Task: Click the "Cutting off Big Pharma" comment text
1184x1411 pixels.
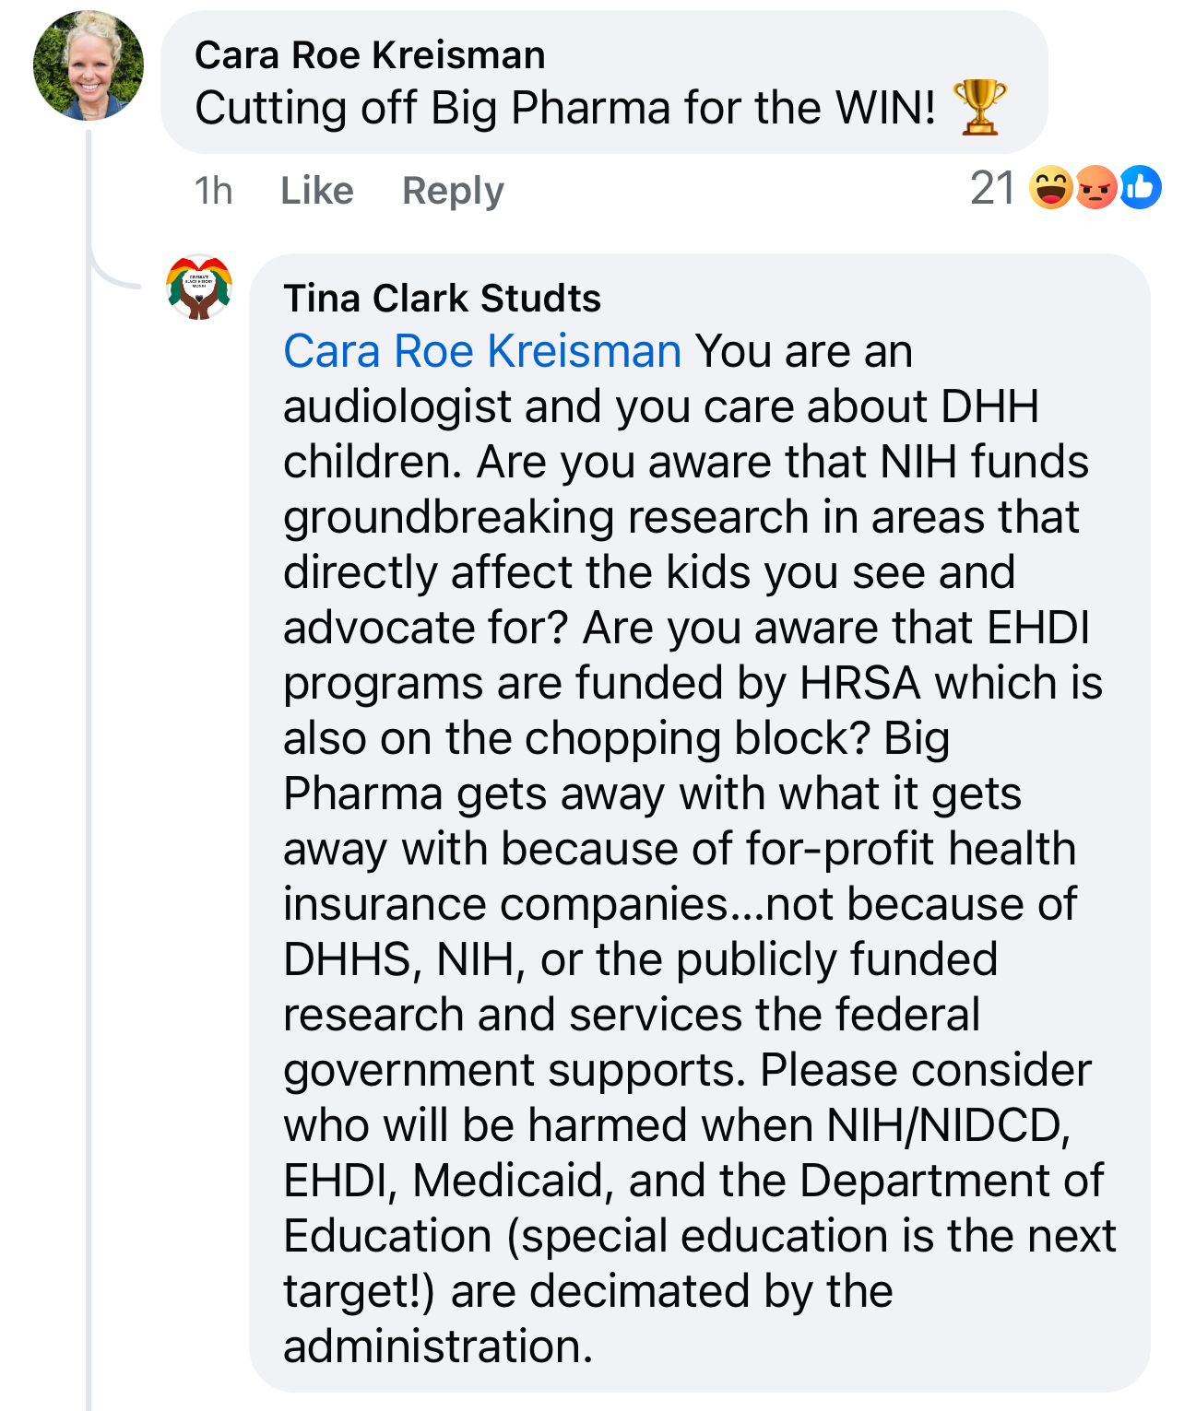Action: coord(564,108)
